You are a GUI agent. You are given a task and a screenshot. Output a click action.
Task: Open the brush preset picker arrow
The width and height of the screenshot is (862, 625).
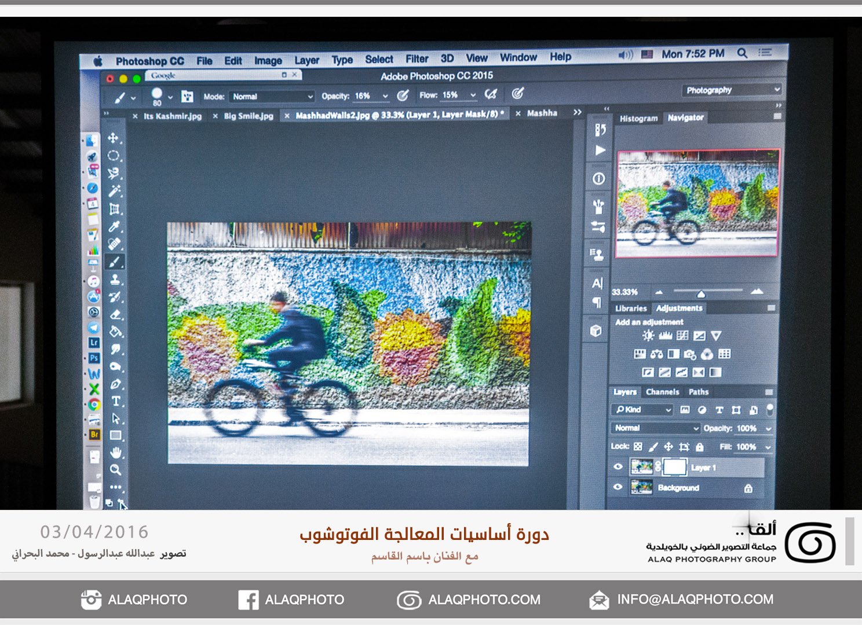[170, 97]
